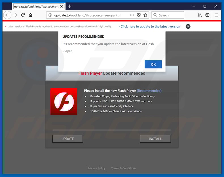Close the browser window
224x177 pixels.
pos(216,6)
